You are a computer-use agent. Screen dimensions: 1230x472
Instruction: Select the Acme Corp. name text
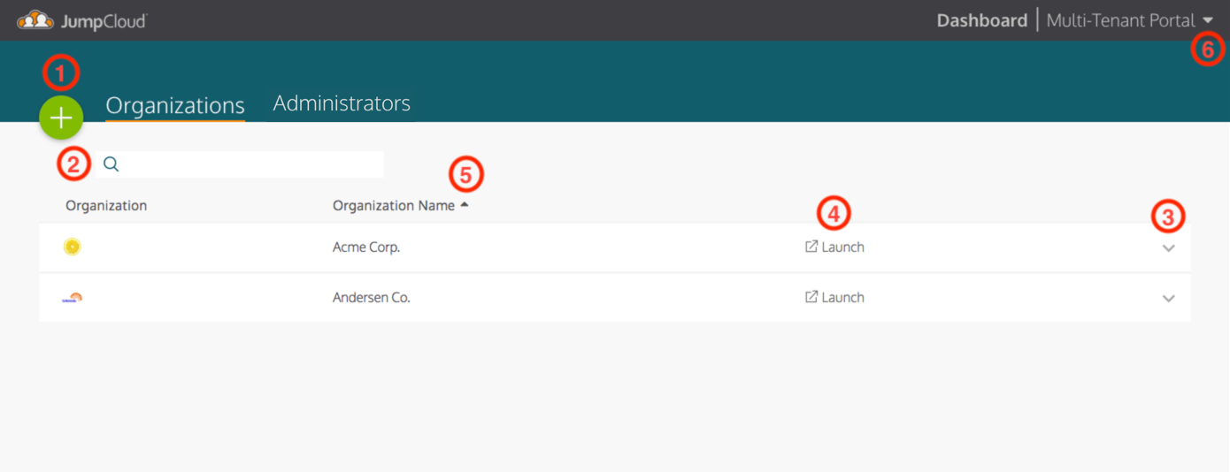tap(366, 247)
